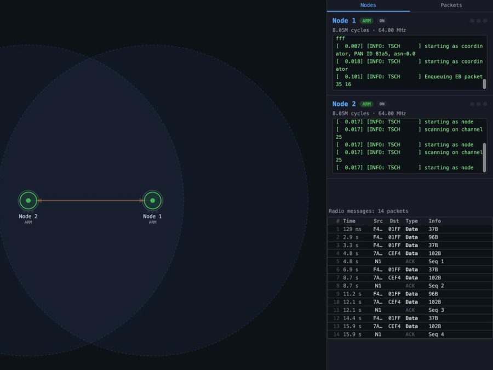Click the # column header
493x370 pixels.
pyautogui.click(x=337, y=221)
